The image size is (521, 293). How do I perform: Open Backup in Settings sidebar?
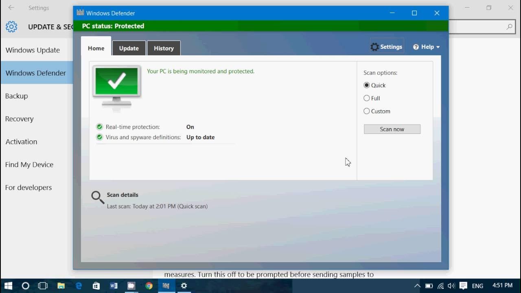[37, 96]
